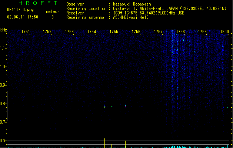Screen dimensions: 233x148
Task: Select the Ogata-vill. Akita-Pref. JAPAN location text
Action: (170, 9)
